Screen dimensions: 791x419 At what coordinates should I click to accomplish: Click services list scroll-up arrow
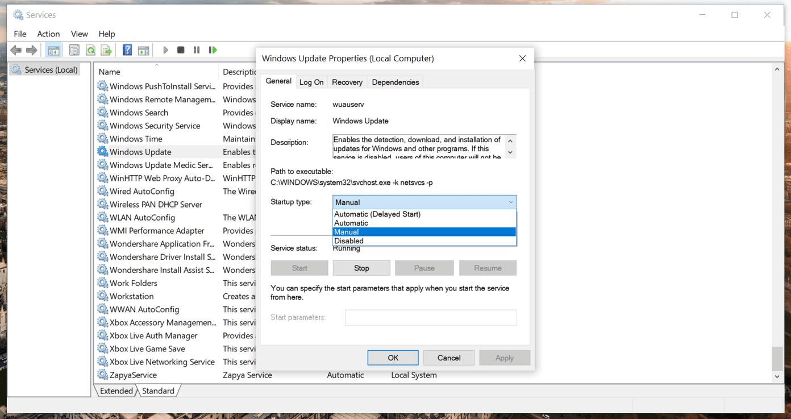(777, 69)
